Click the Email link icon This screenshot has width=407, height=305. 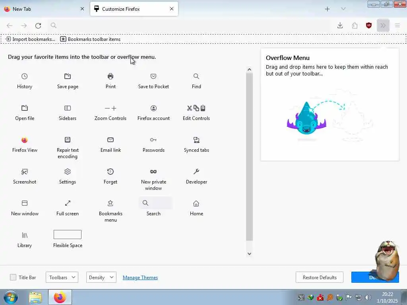[x=110, y=140]
